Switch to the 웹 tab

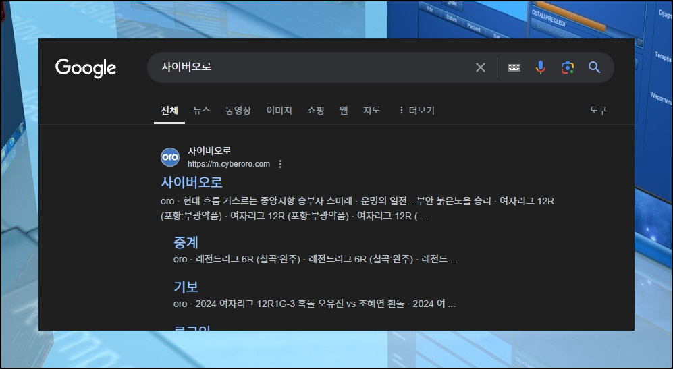(344, 110)
